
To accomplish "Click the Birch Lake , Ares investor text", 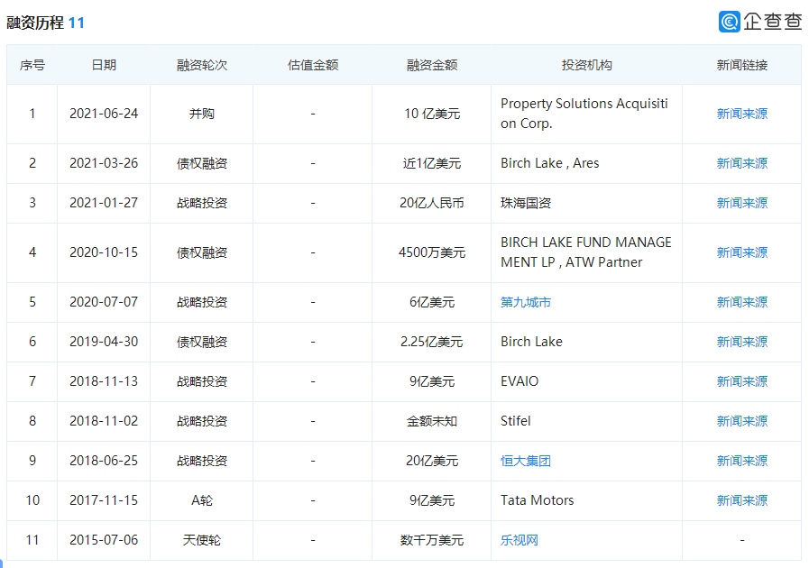I will [x=549, y=163].
